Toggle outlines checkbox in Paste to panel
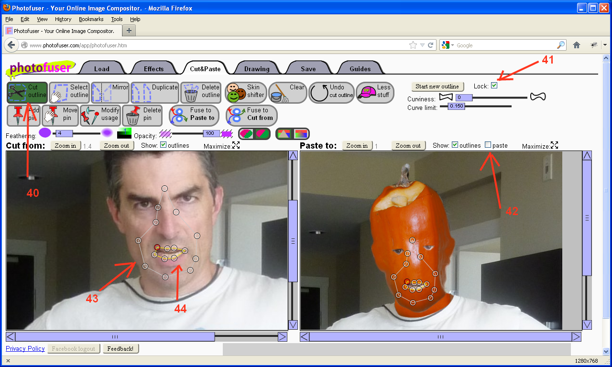 455,145
